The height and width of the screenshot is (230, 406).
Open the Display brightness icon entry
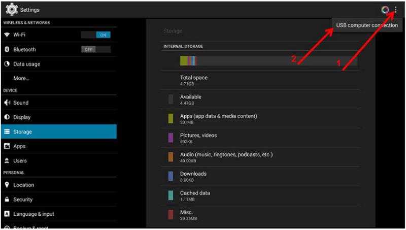(x=7, y=117)
